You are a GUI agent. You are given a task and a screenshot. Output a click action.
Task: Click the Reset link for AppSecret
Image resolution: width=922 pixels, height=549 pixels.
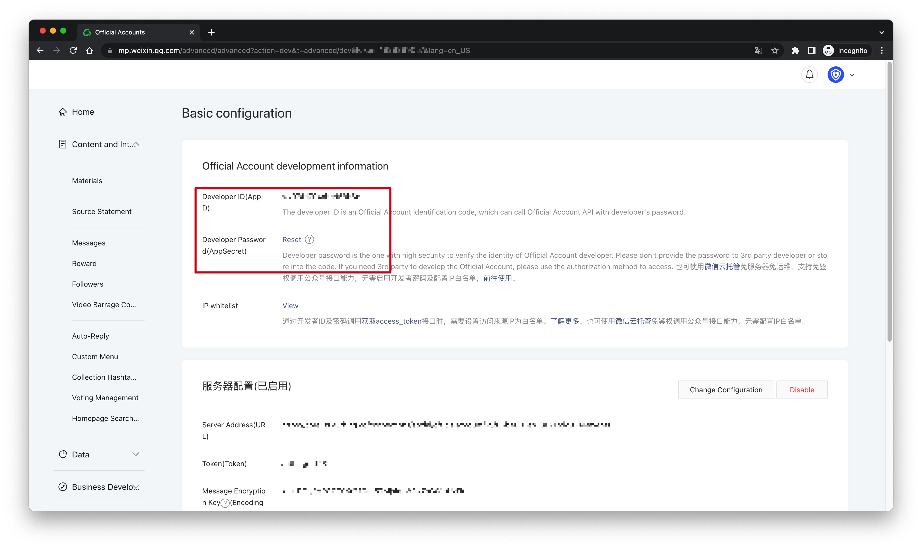click(x=291, y=239)
